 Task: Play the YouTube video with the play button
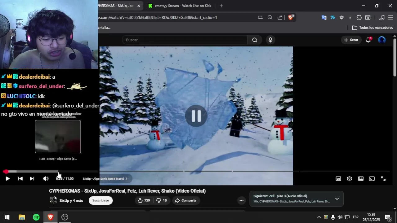tap(7, 179)
